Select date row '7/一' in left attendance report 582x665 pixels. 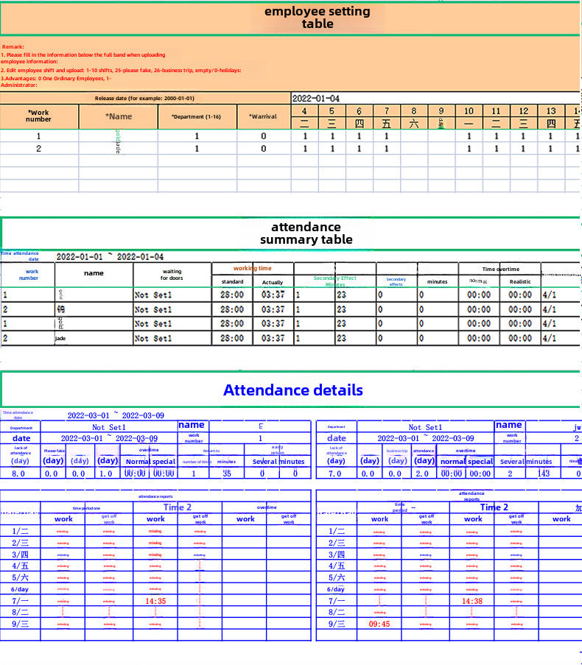tap(20, 601)
